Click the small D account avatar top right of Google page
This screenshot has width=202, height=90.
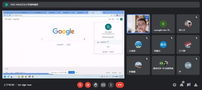pos(121,19)
